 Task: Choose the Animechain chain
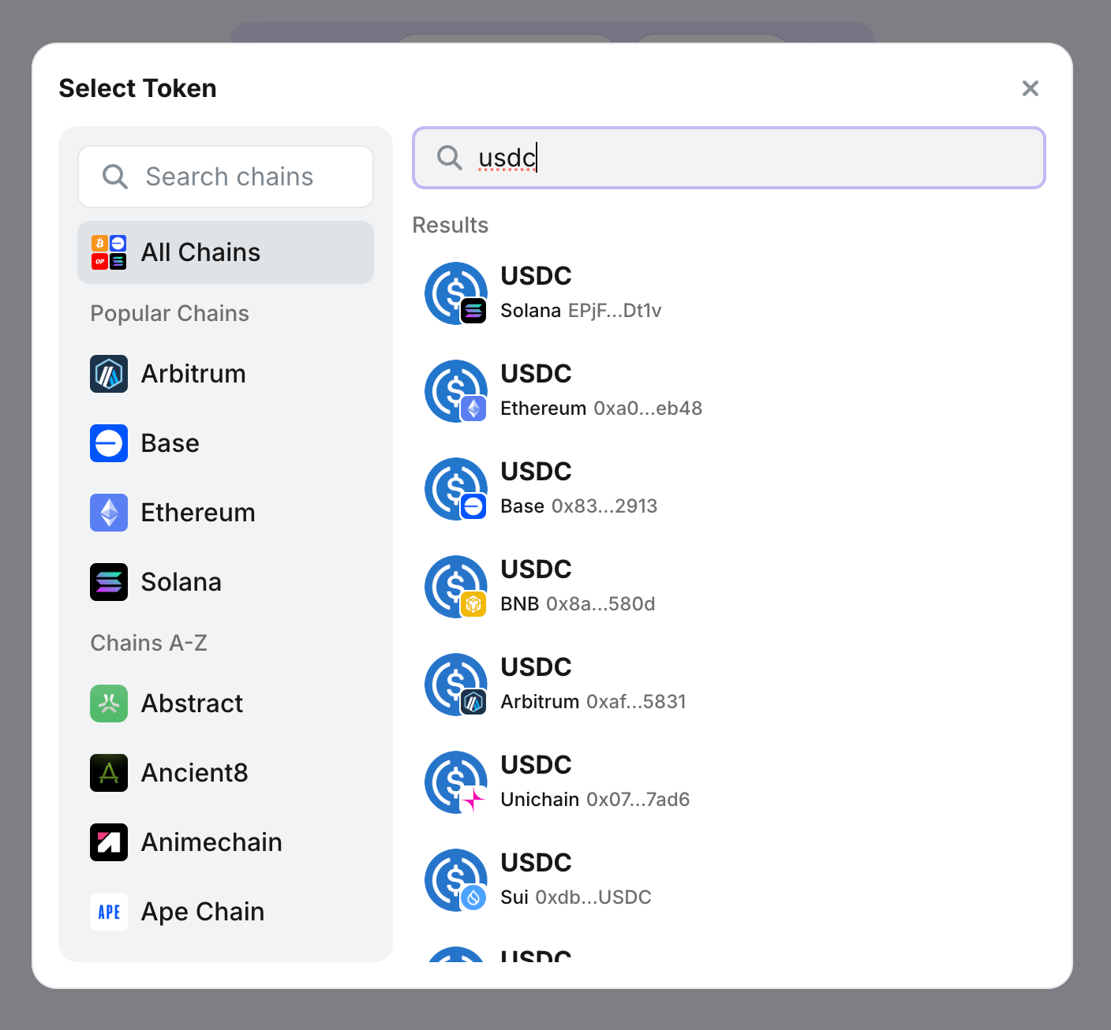pos(226,842)
